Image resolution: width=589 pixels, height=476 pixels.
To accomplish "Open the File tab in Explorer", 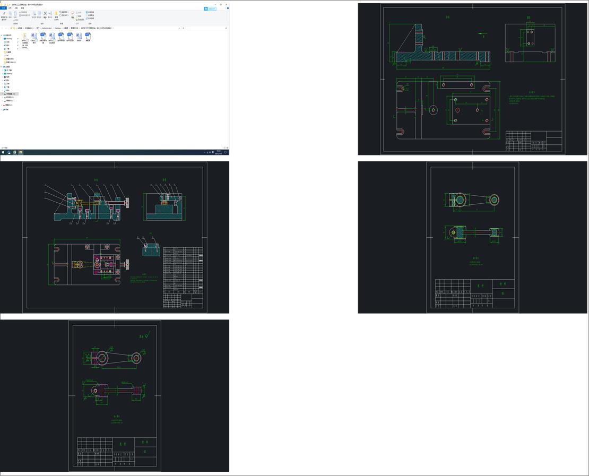I will pyautogui.click(x=3, y=8).
